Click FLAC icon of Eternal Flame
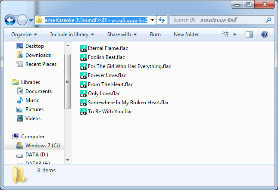The image size is (278, 190). (x=84, y=48)
